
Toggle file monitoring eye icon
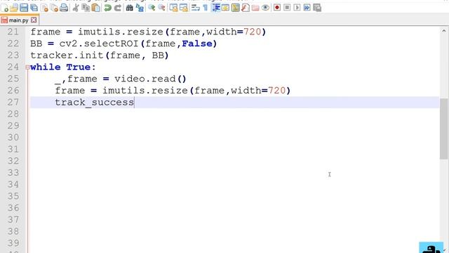click(x=265, y=8)
